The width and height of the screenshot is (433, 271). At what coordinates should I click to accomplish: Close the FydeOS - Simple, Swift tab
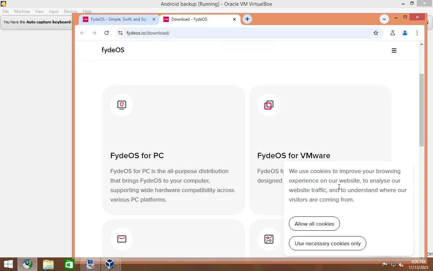(154, 19)
